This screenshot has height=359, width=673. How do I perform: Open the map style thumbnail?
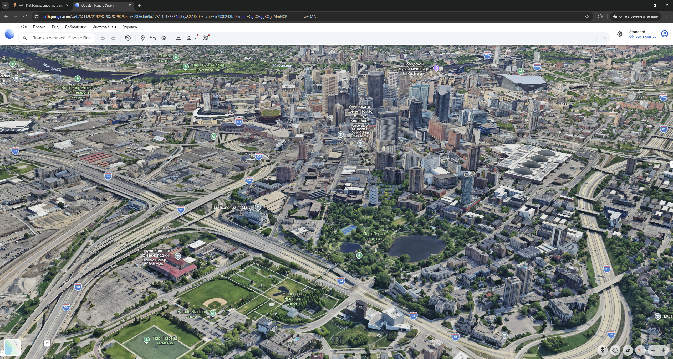click(x=12, y=347)
